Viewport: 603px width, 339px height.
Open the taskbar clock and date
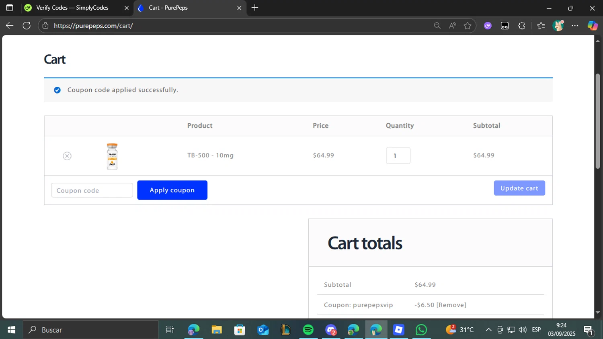[562, 330]
